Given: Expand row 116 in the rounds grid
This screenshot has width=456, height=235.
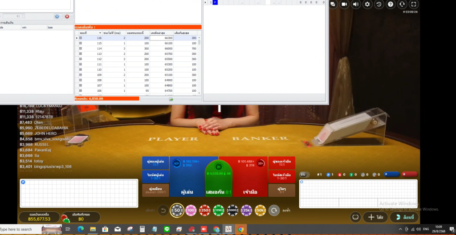Looking at the screenshot, I should (81, 38).
